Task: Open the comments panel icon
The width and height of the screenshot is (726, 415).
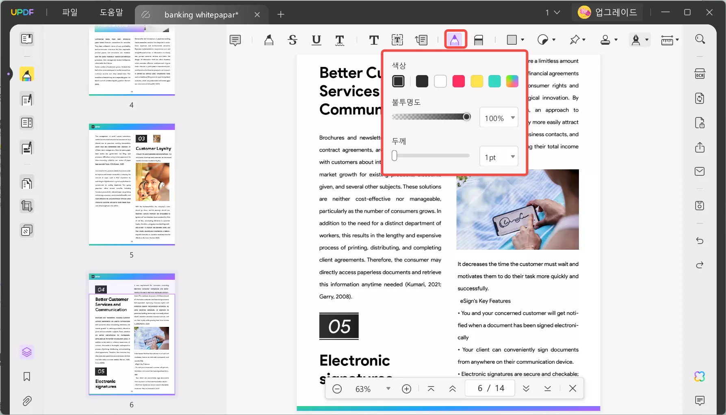Action: (700, 401)
